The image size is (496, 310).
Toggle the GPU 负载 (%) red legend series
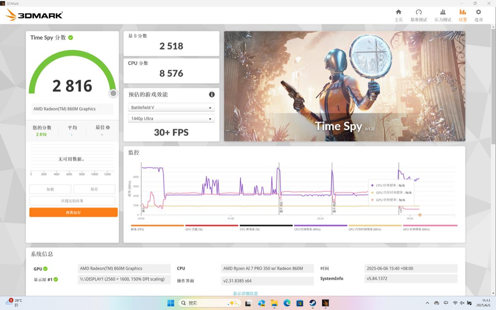point(212,227)
